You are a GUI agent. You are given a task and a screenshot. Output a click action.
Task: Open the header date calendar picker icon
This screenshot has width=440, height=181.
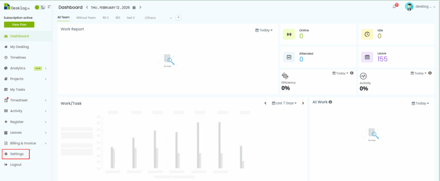[134, 8]
